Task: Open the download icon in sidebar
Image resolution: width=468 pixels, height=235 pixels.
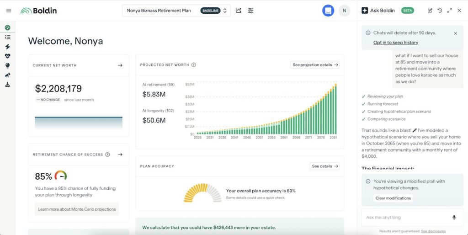Action: 7,85
